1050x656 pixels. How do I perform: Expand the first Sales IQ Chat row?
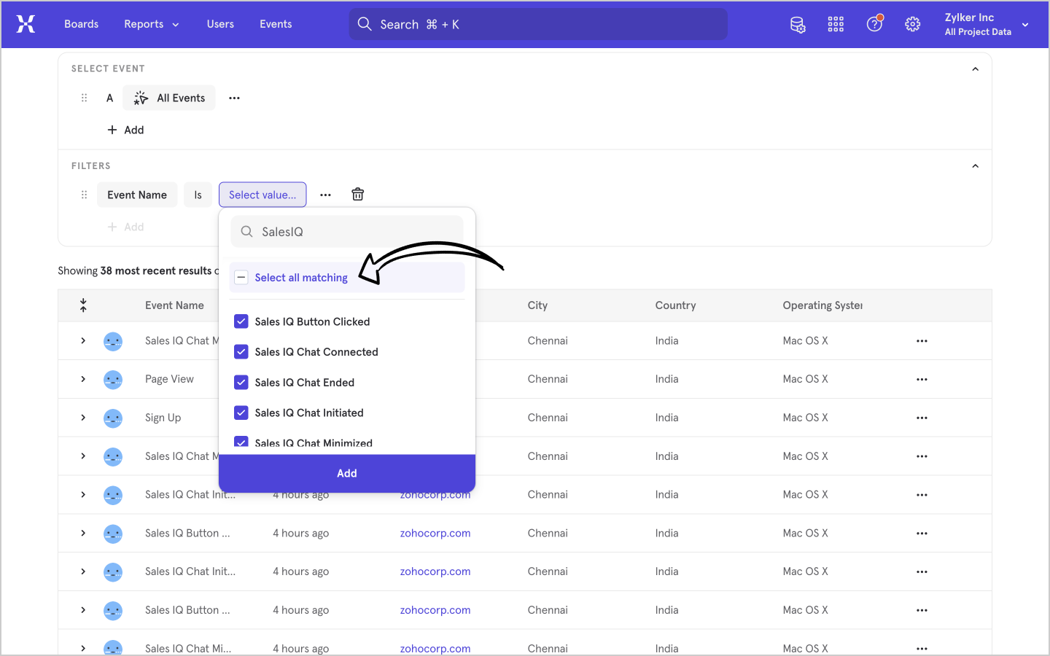(83, 340)
